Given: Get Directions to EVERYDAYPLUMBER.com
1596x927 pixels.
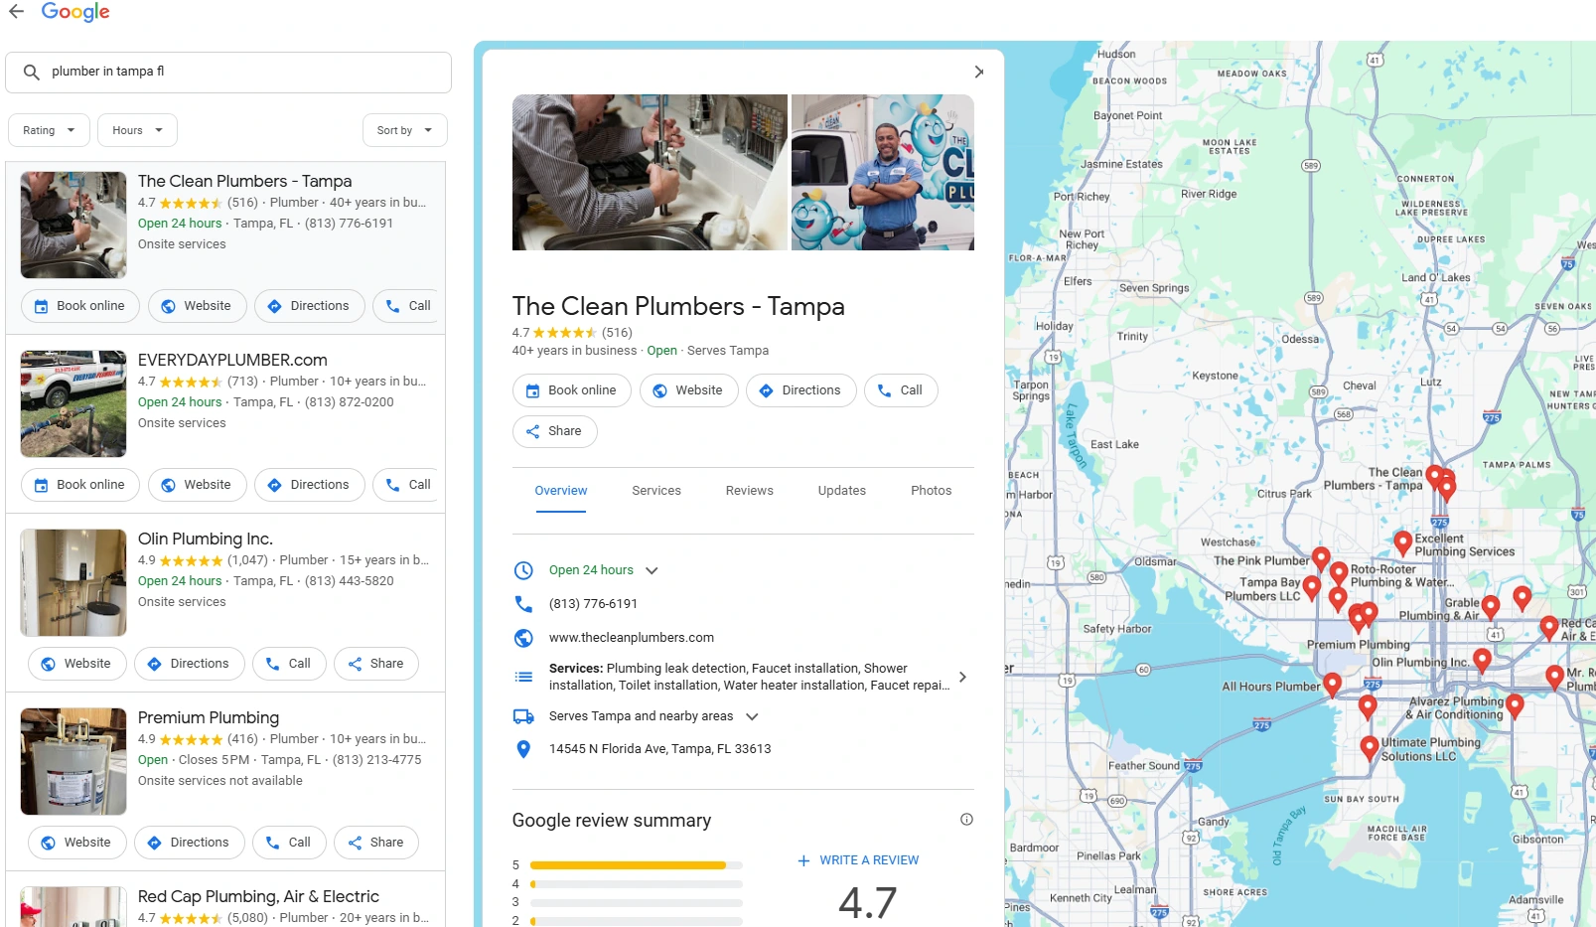Looking at the screenshot, I should (x=309, y=485).
